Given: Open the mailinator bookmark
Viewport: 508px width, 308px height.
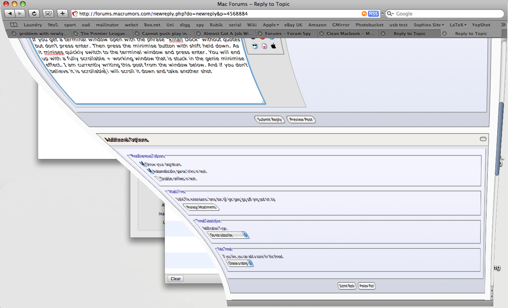Looking at the screenshot, I should [x=107, y=25].
